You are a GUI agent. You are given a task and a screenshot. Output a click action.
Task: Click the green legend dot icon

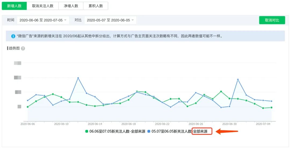tap(87, 132)
